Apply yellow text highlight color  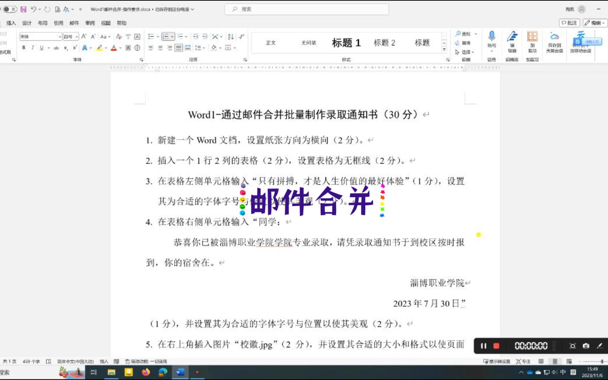[x=100, y=47]
